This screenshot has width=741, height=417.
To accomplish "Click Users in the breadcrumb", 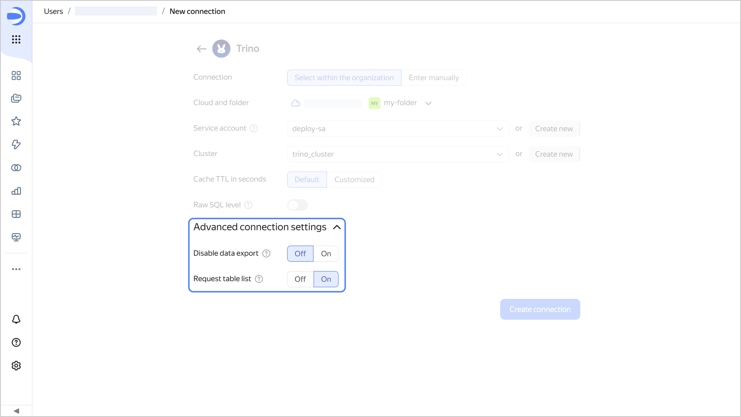I will [x=54, y=11].
